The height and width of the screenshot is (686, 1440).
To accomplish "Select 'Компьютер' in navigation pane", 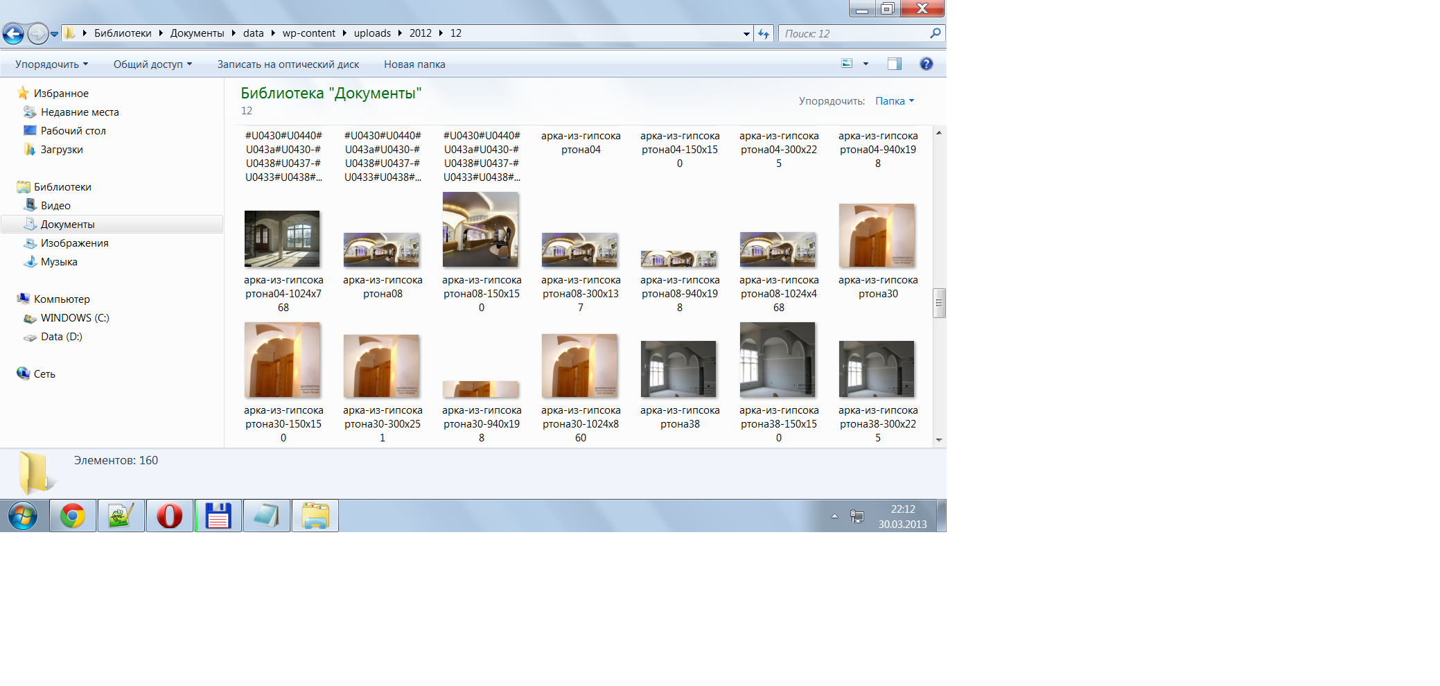I will 62,299.
